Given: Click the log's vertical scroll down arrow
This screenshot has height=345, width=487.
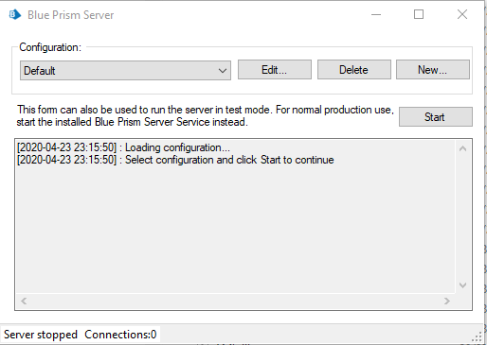Looking at the screenshot, I should 462,285.
